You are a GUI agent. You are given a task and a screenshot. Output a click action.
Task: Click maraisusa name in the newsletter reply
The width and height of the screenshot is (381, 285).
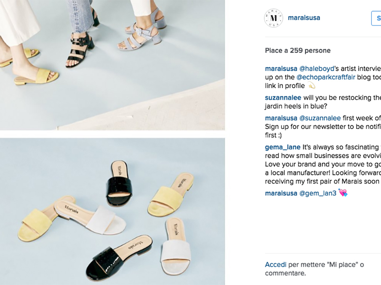(x=281, y=118)
